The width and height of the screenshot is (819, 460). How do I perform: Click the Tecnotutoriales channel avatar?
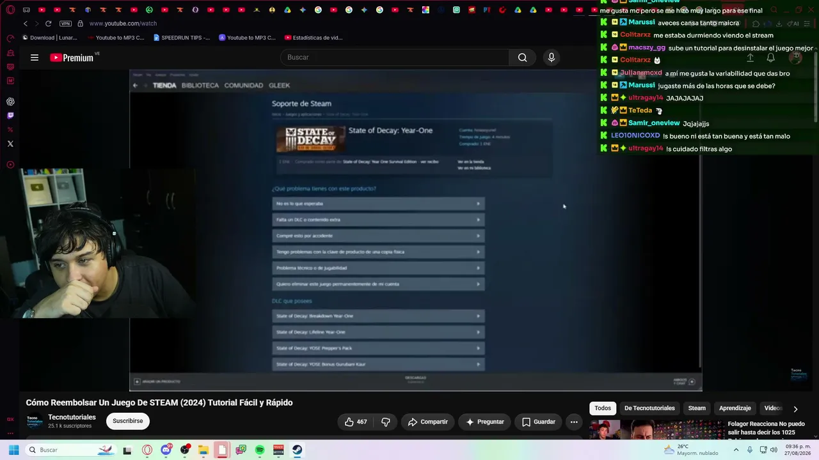point(35,422)
